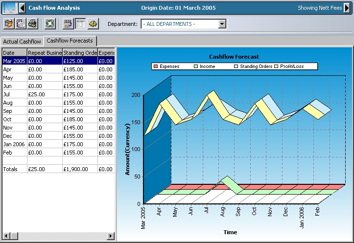Toggle the table grid view icon
The height and width of the screenshot is (243, 354).
pyautogui.click(x=80, y=23)
